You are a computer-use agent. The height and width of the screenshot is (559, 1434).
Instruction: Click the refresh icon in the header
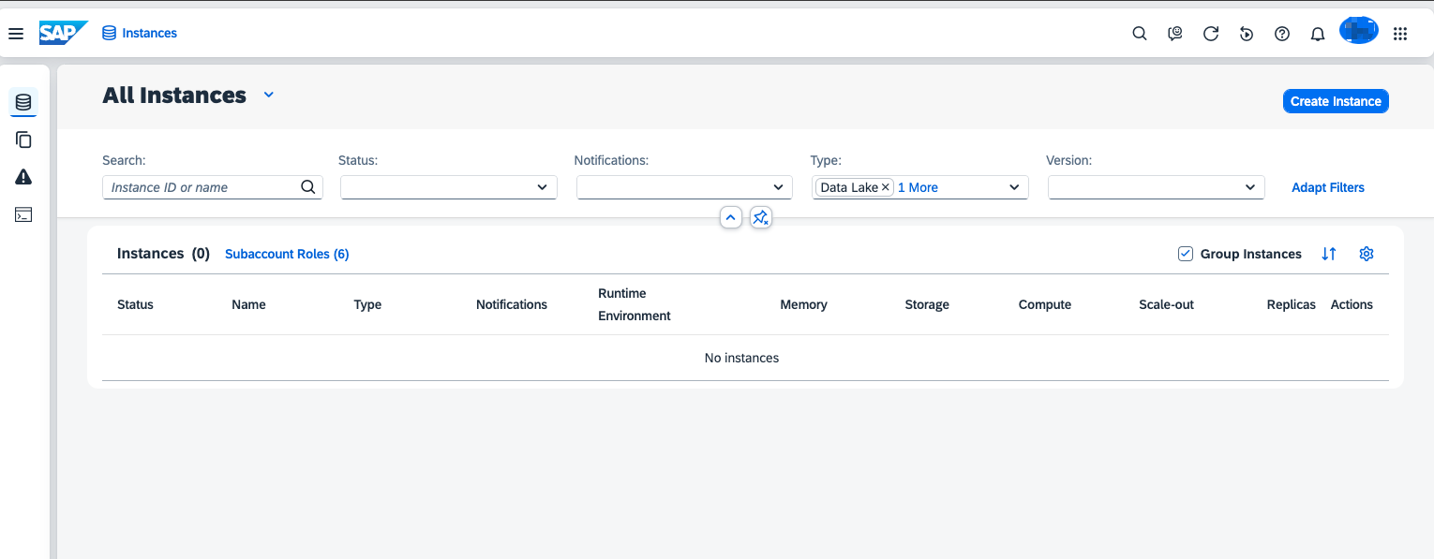click(1211, 34)
